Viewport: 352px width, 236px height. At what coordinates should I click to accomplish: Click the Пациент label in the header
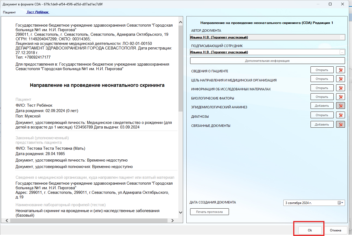(x=9, y=12)
